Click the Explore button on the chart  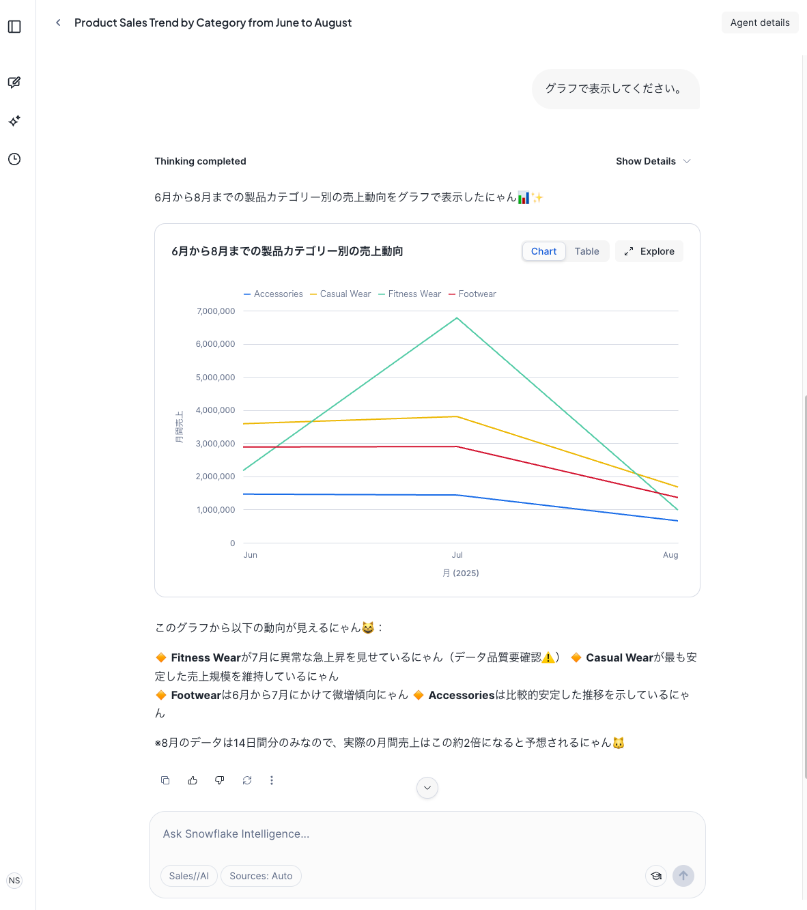pos(649,251)
